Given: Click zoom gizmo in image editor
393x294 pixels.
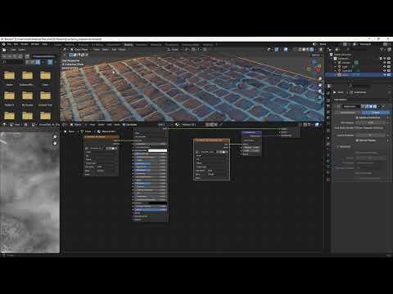Looking at the screenshot, I should tap(55, 137).
